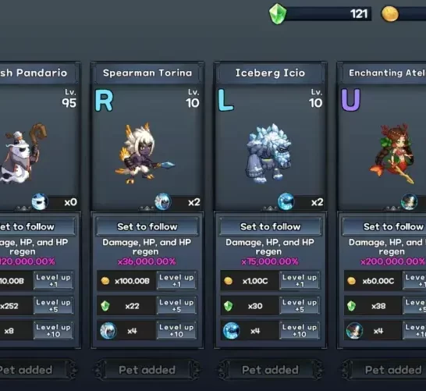The width and height of the screenshot is (426, 391).
Task: Click the green gem currency icon
Action: click(278, 13)
